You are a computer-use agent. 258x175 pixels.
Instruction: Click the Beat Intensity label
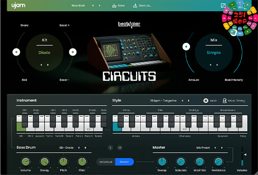pyautogui.click(x=234, y=80)
